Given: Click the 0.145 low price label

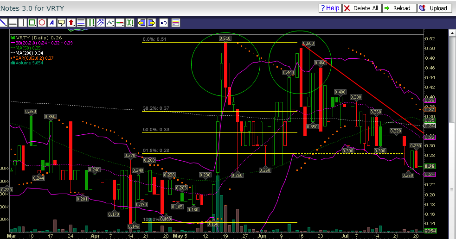Looking at the screenshot, I should [x=134, y=226].
